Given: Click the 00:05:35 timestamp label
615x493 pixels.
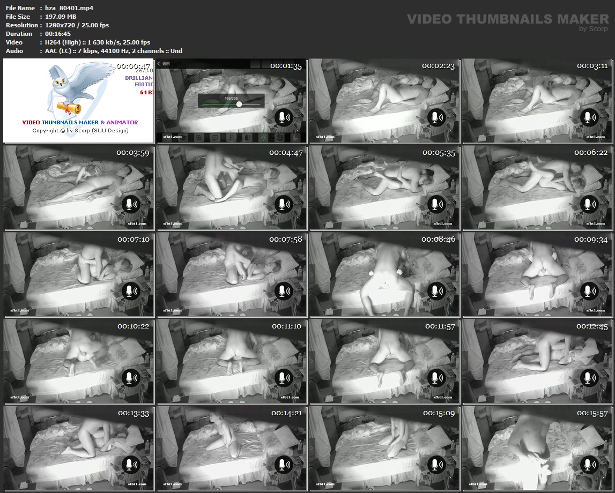Looking at the screenshot, I should 439,153.
